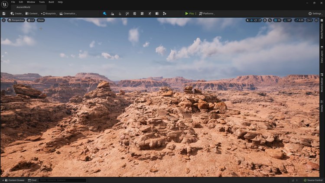The height and width of the screenshot is (183, 325).
Task: Select the Landscape mode icon
Action: (112, 13)
